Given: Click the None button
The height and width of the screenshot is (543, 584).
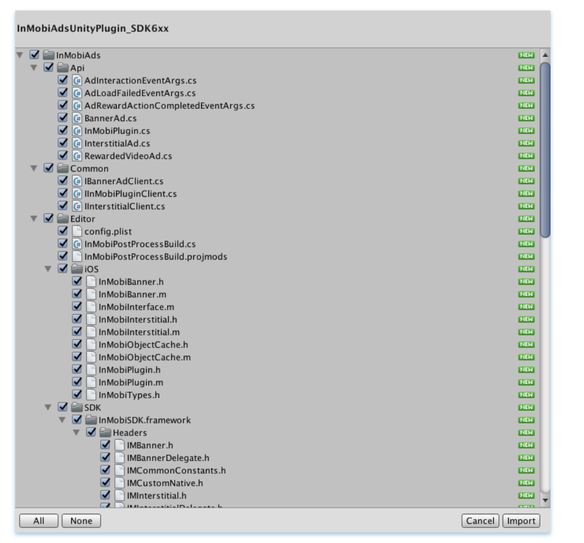Looking at the screenshot, I should coord(81,521).
